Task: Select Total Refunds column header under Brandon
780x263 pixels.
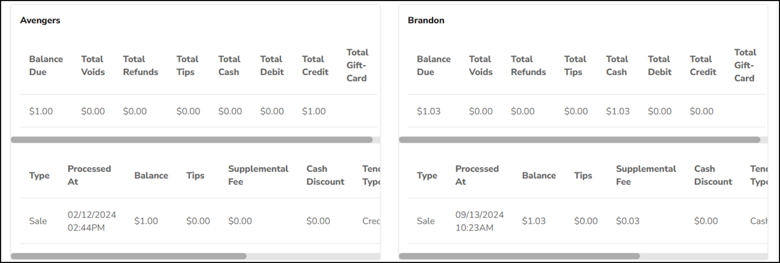Action: pos(528,65)
